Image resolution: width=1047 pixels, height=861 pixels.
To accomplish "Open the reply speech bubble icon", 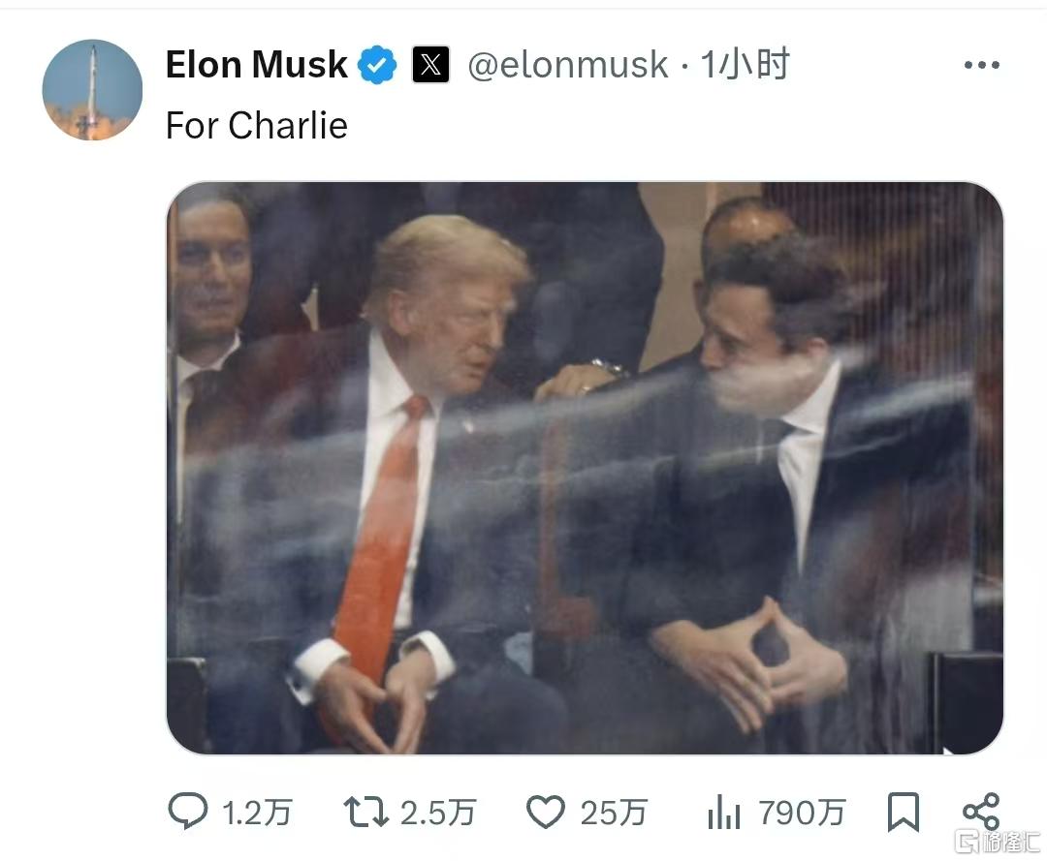I will pyautogui.click(x=188, y=812).
